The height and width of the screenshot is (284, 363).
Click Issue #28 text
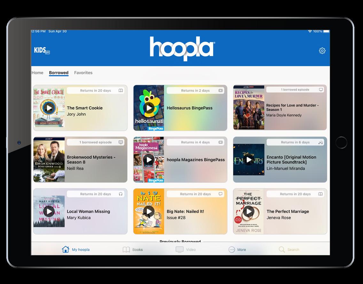pyautogui.click(x=176, y=218)
